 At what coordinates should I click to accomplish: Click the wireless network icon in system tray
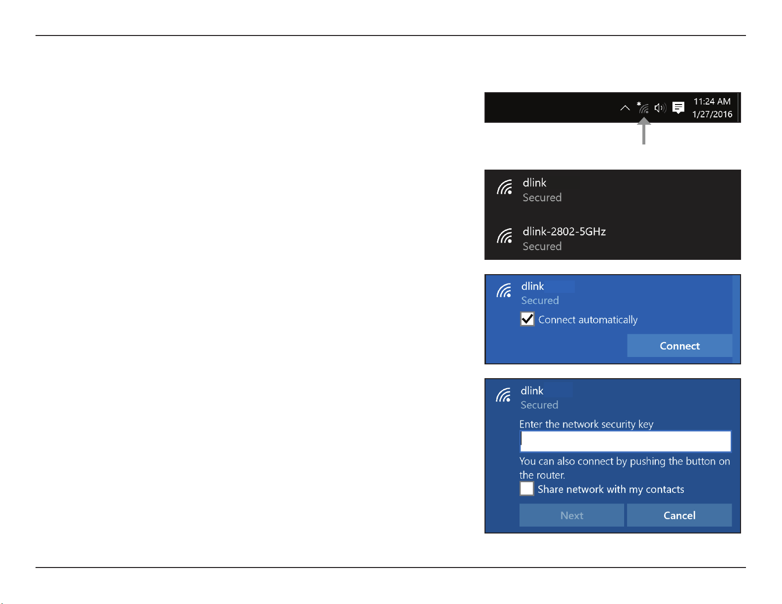[643, 107]
